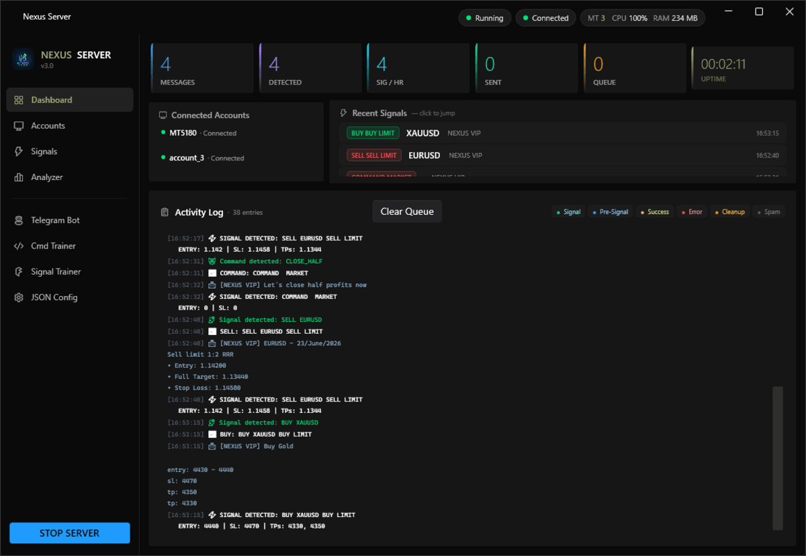Open the Signal Trainer page
Viewport: 806px width, 556px height.
click(x=70, y=271)
